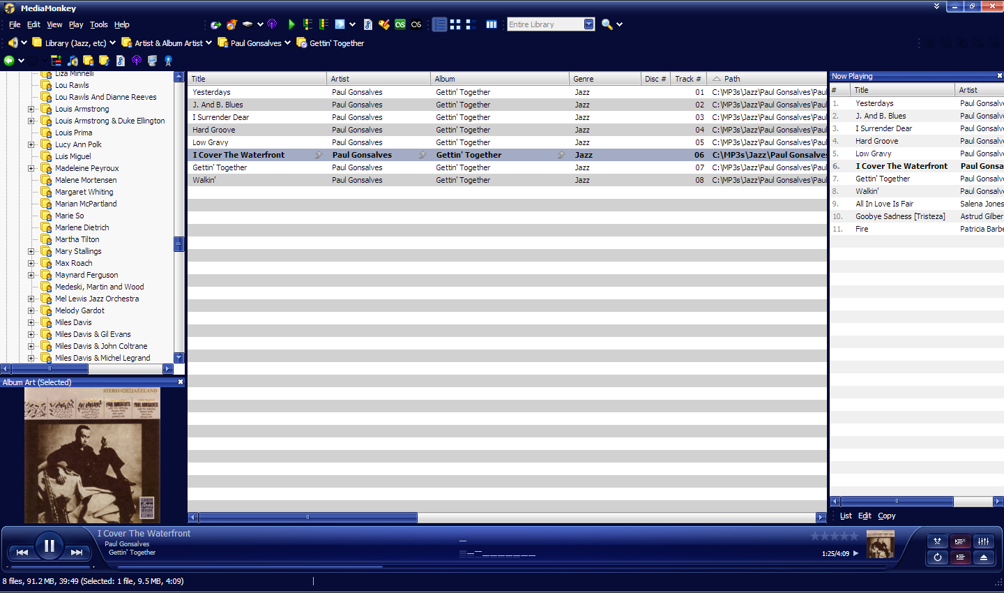Click the green Play toolbar icon
The width and height of the screenshot is (1004, 593).
291,24
